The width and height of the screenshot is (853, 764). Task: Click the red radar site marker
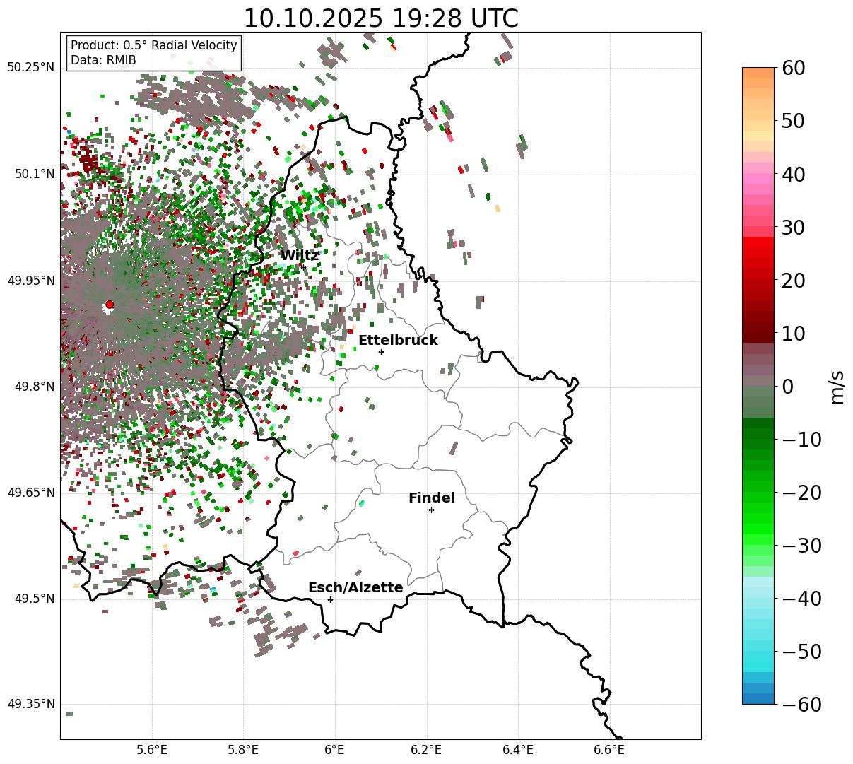(109, 305)
